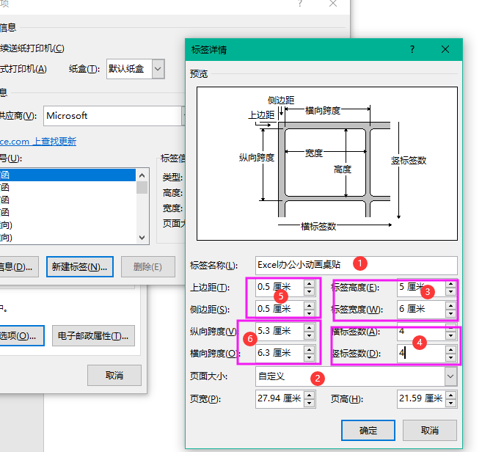
Task: Decrease 标签高度 with down spinner arrow
Action: point(450,291)
